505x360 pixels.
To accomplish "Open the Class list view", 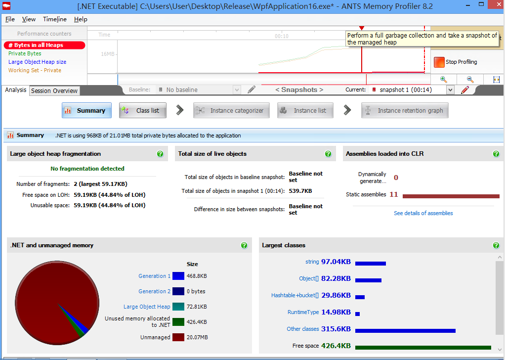I will click(x=143, y=111).
